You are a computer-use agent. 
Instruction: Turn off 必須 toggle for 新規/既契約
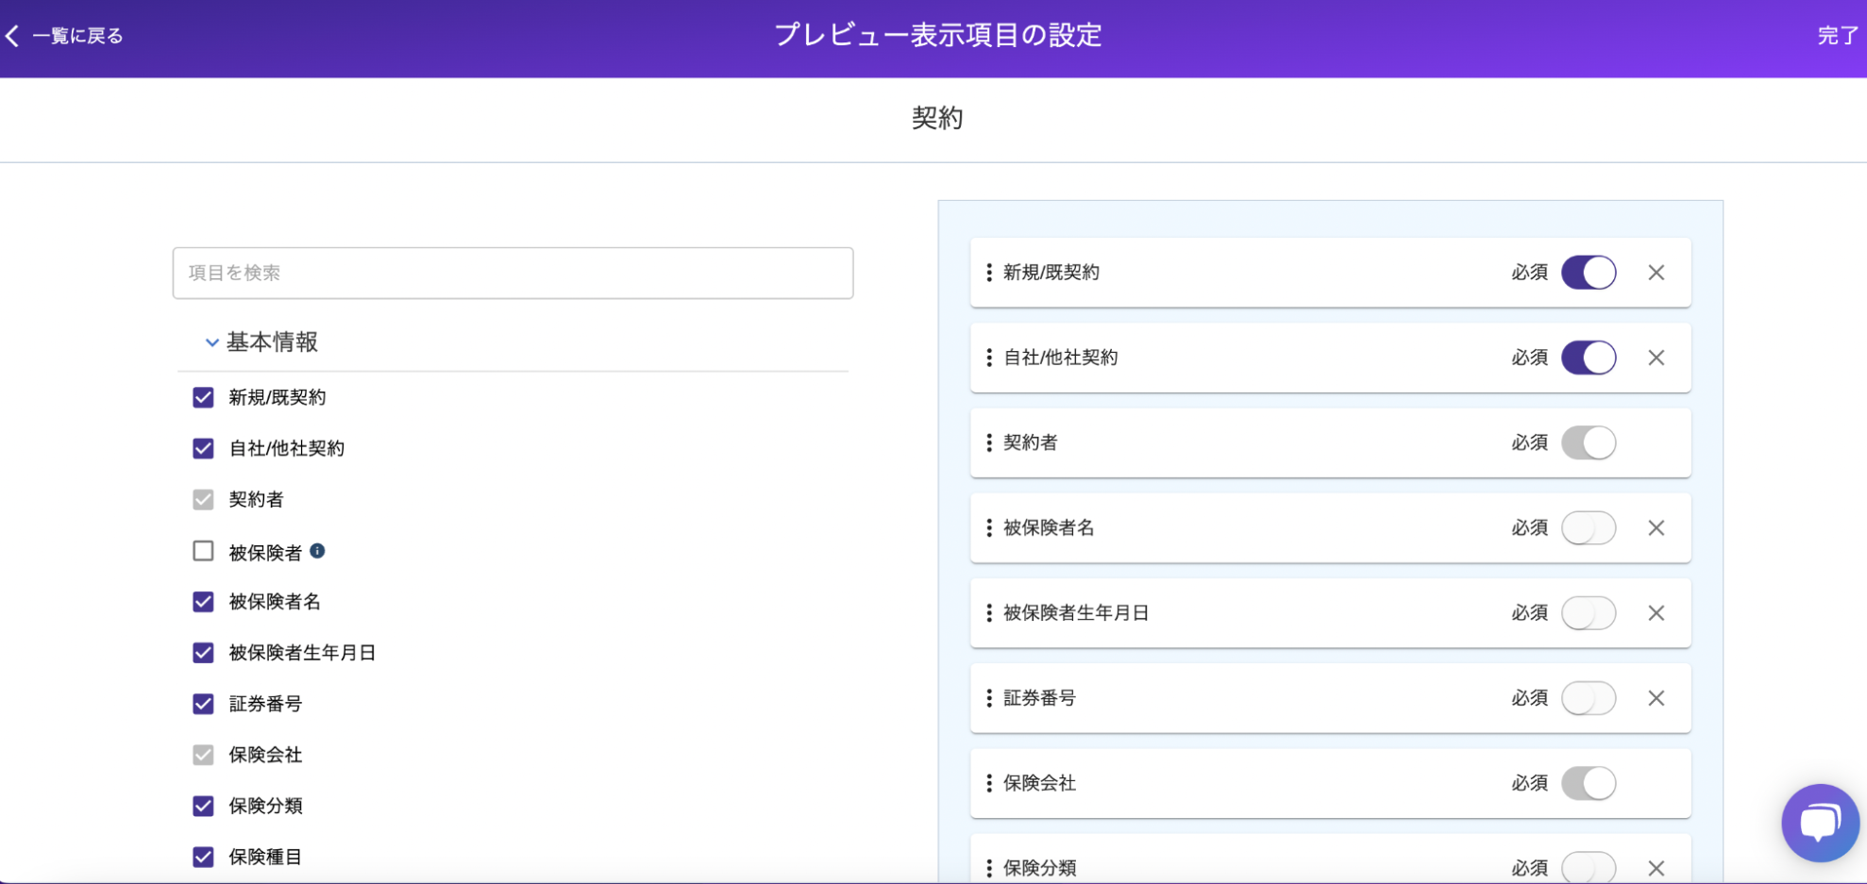1589,273
